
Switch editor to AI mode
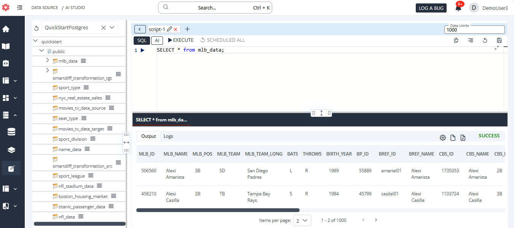[157, 40]
